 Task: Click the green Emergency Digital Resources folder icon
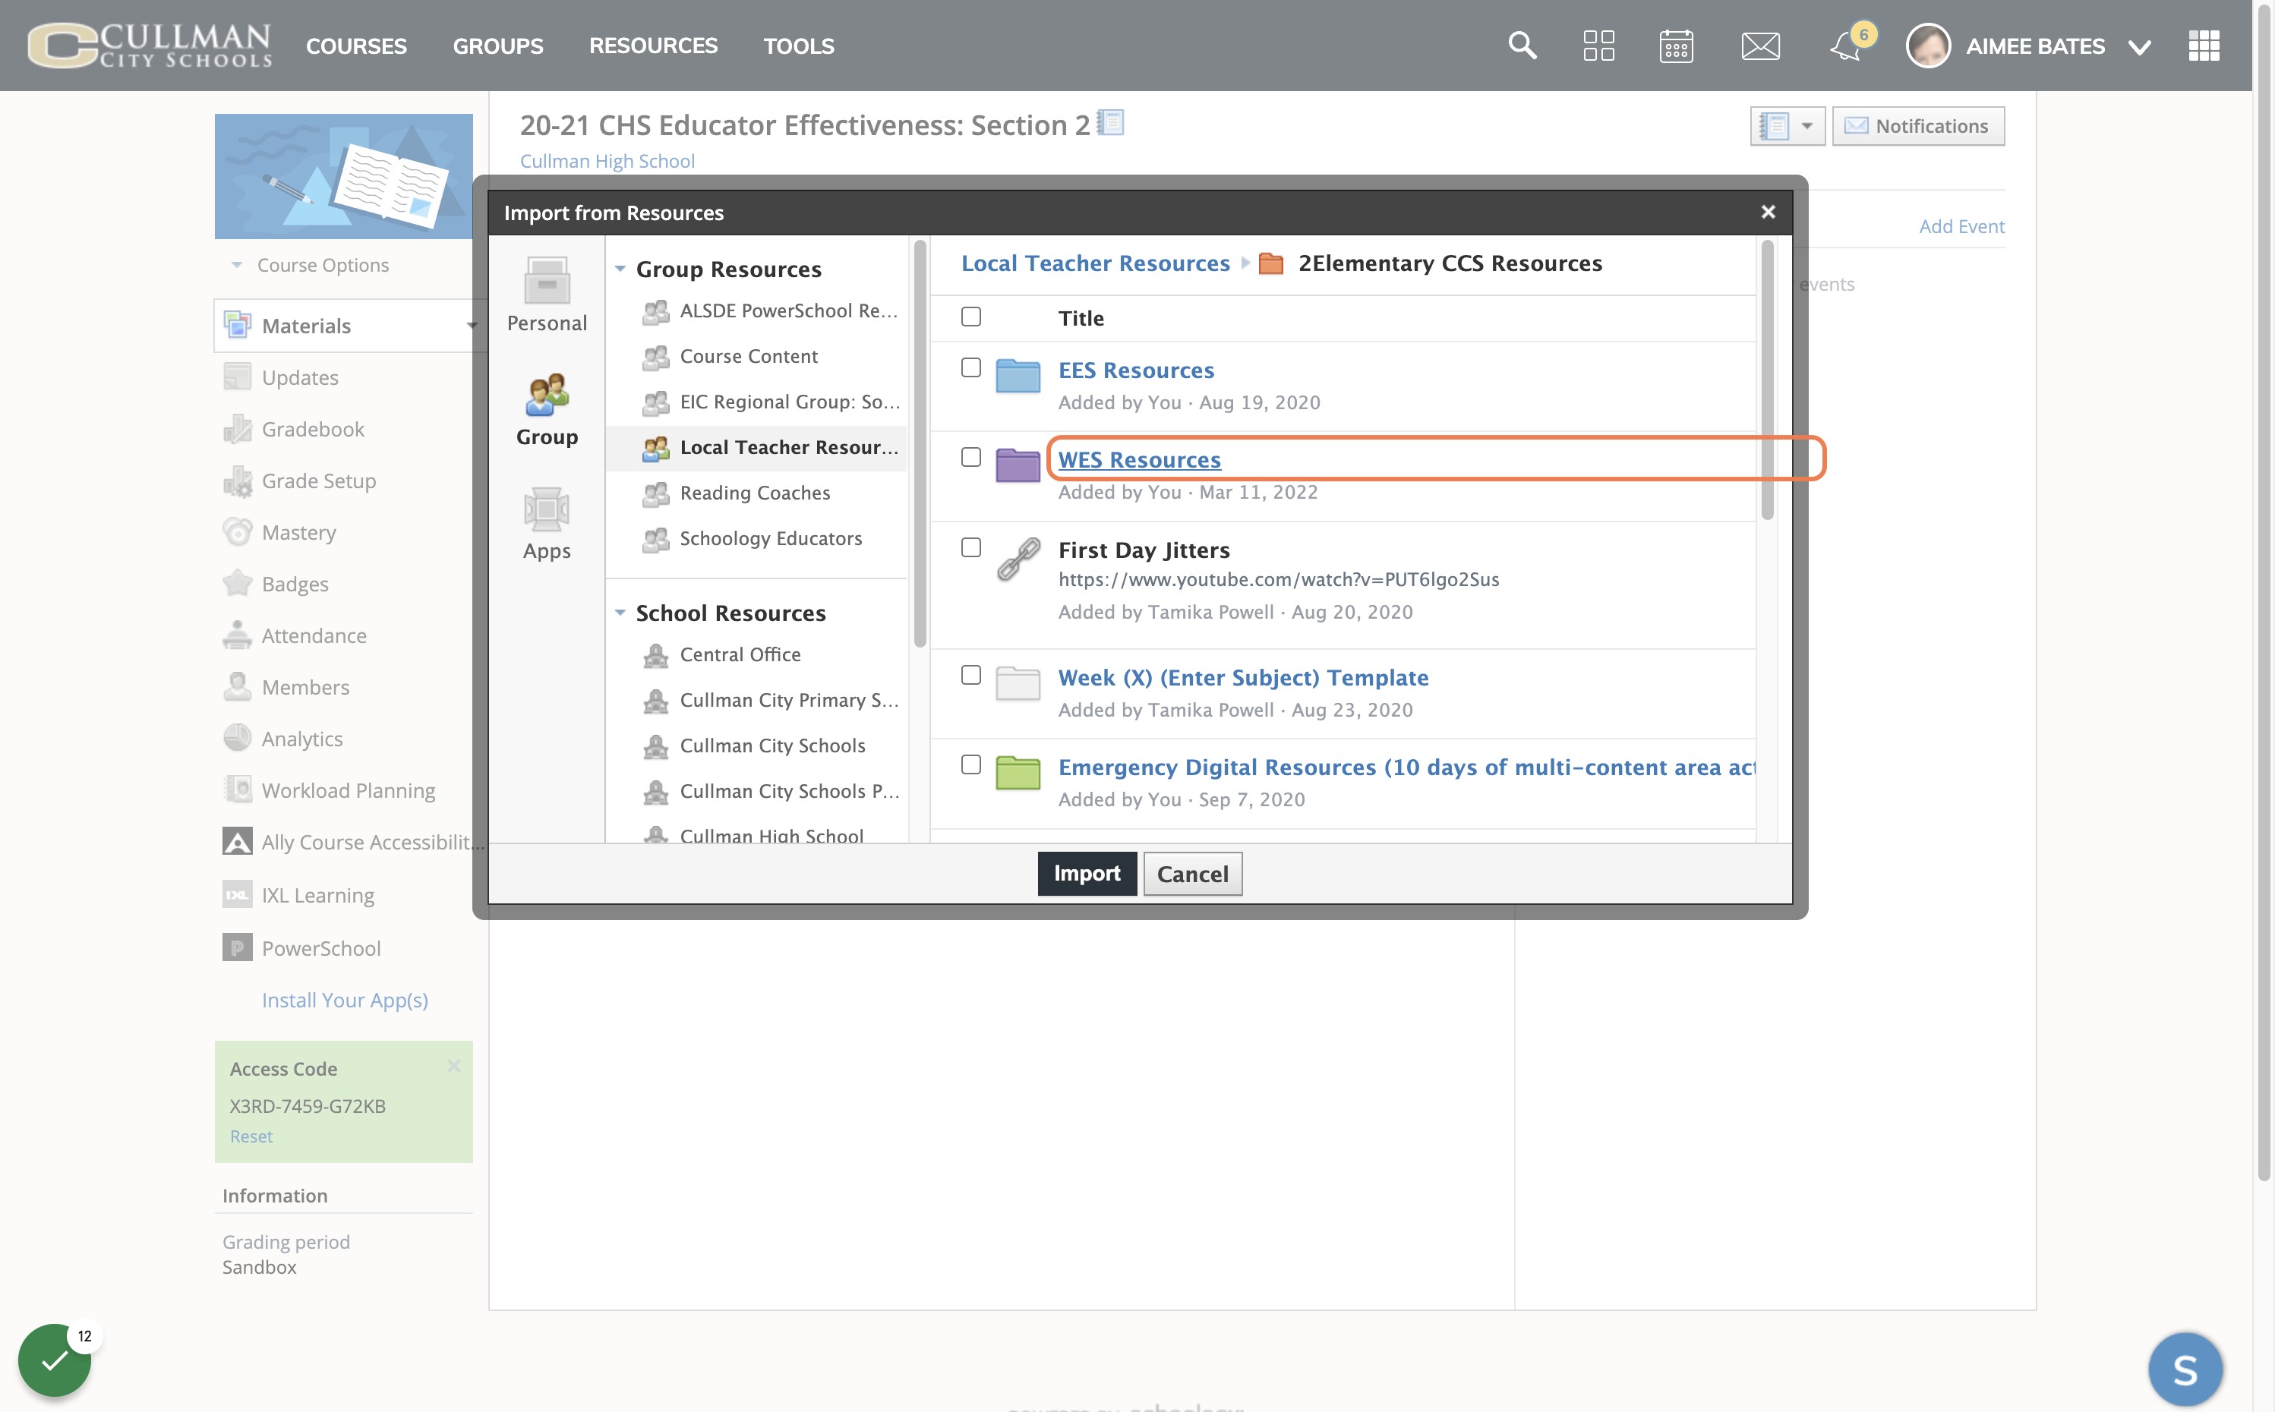(1018, 772)
